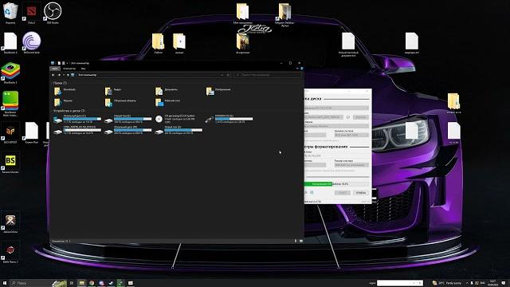The height and width of the screenshot is (287, 510).
Task: Collapse the Devices and drives group header
Action: coord(69,111)
